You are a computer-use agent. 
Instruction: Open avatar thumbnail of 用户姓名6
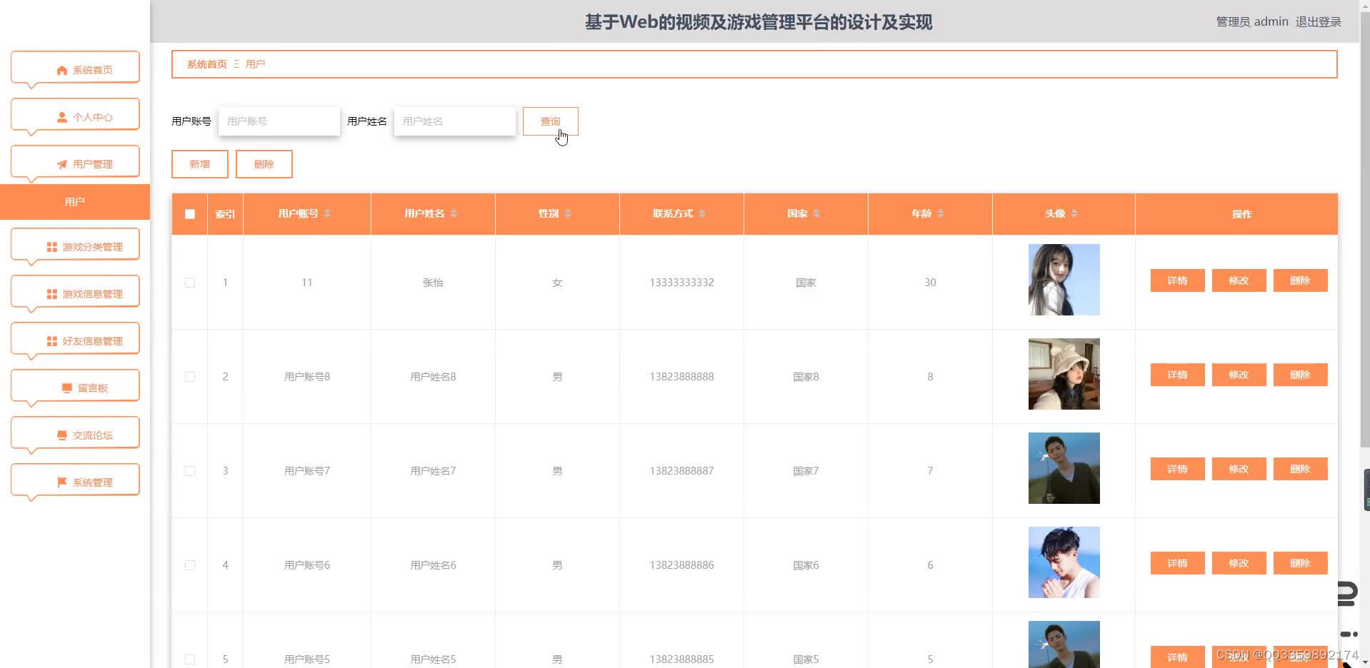(x=1064, y=562)
